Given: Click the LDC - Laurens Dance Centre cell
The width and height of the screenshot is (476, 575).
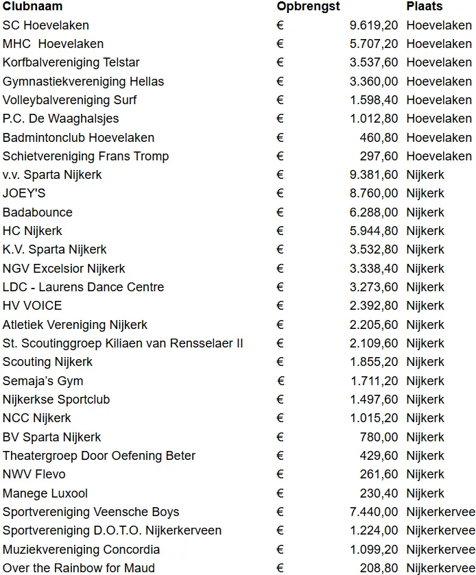Looking at the screenshot, I should 83,287.
